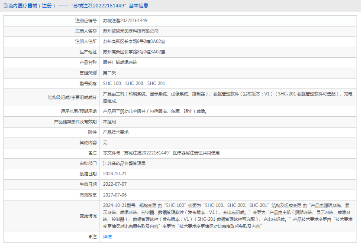Click the 生产地址 address value
The width and height of the screenshot is (361, 246).
tap(134, 52)
